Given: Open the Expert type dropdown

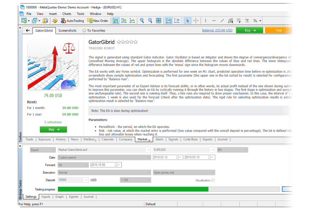Looking at the screenshot, I should (43, 150).
